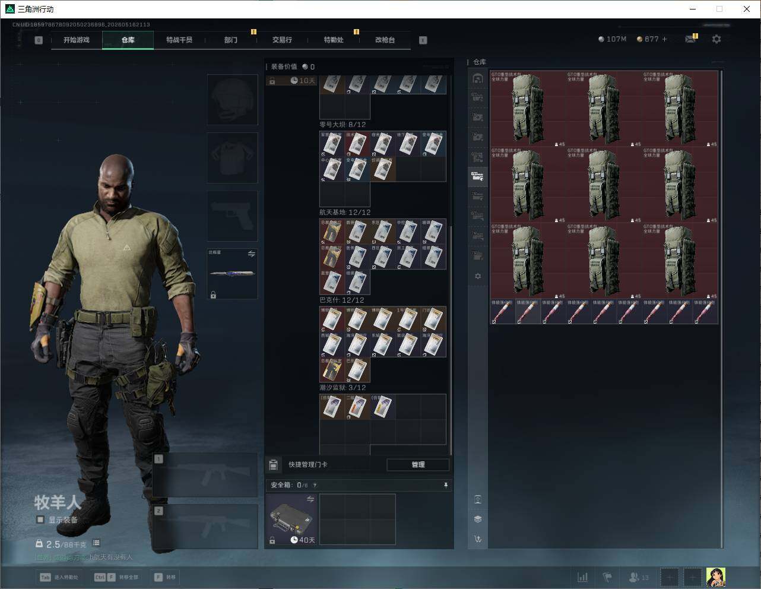761x589 pixels.
Task: Select the melee knife item thumbnail
Action: pos(233,274)
